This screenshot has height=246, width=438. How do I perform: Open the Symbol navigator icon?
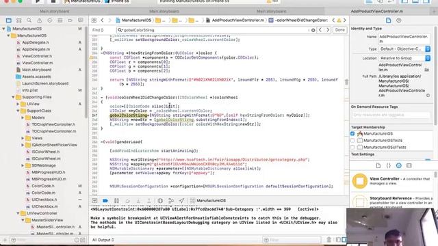coord(18,20)
